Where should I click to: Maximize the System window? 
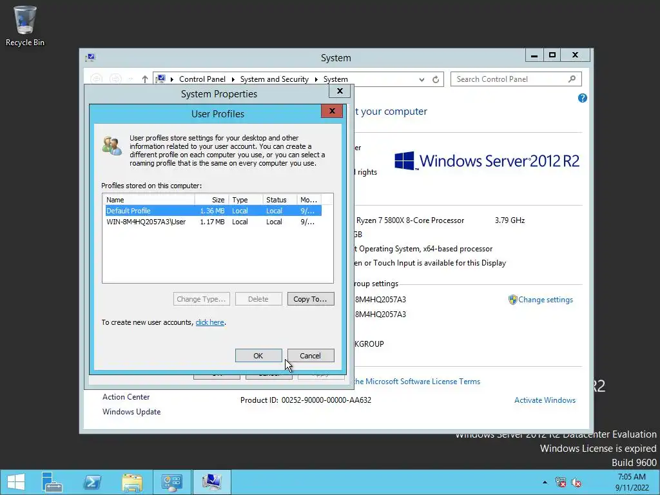click(x=552, y=55)
